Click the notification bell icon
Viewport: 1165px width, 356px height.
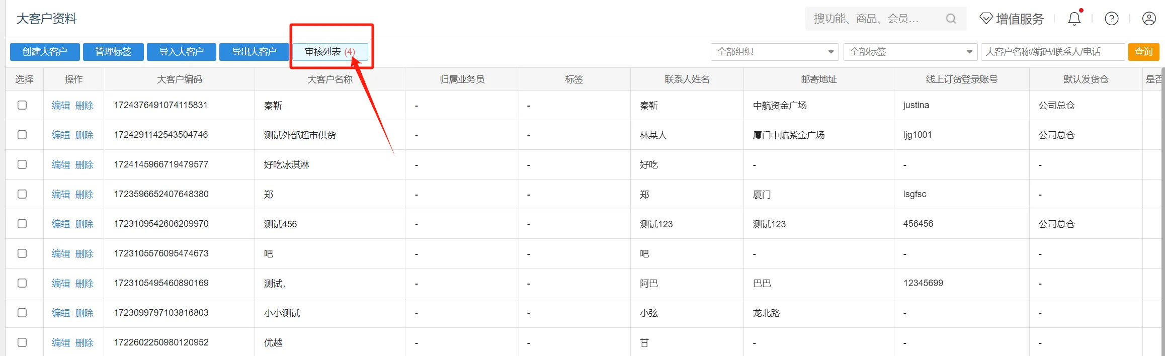pos(1074,19)
